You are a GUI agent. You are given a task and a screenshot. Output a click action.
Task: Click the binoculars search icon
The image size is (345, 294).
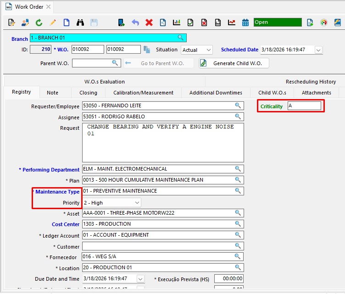point(80,22)
